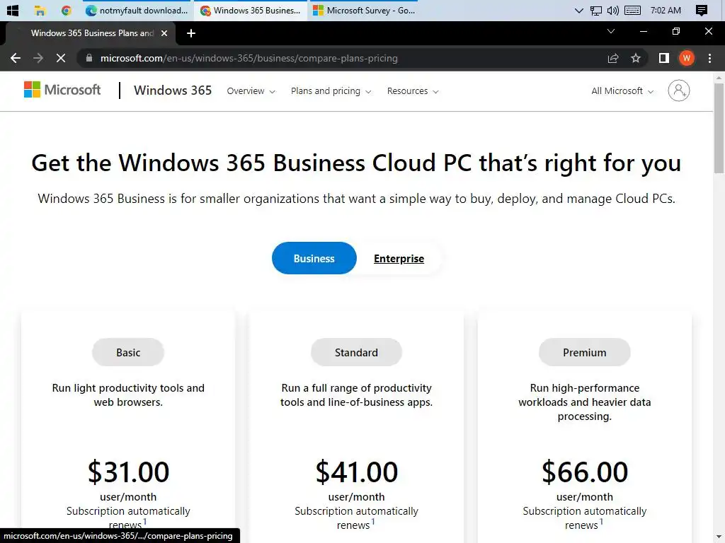
Task: Open footnote 1 under Standard renews
Action: (373, 522)
